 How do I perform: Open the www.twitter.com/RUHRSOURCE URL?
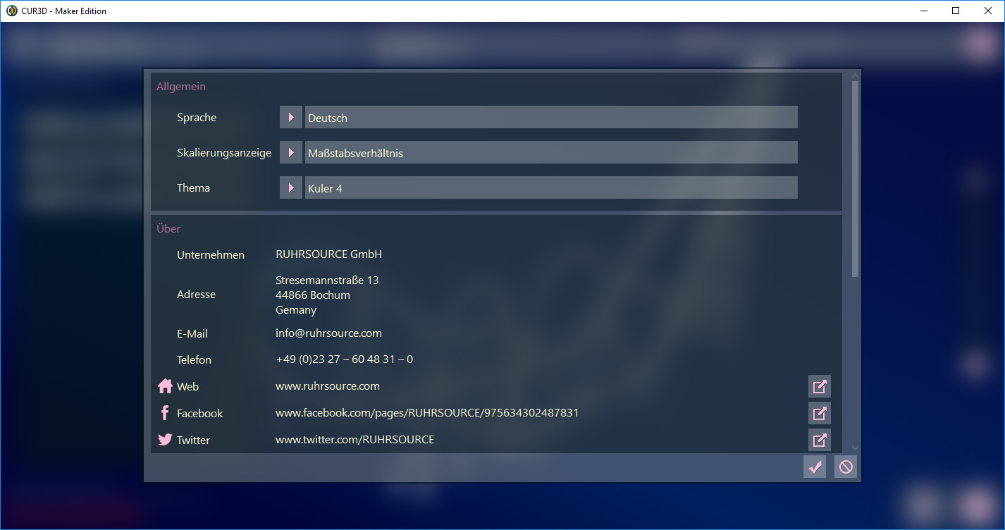point(354,440)
